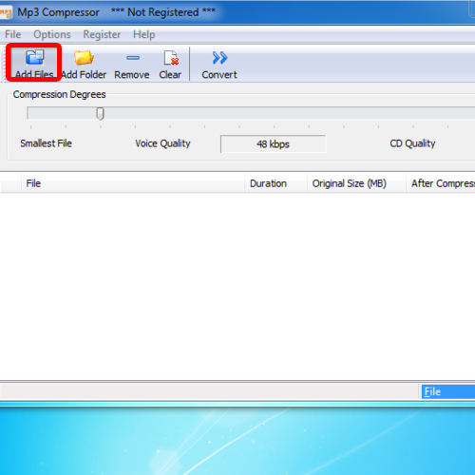This screenshot has height=475, width=475.
Task: Click the Compression Degrees group label
Action: click(59, 94)
